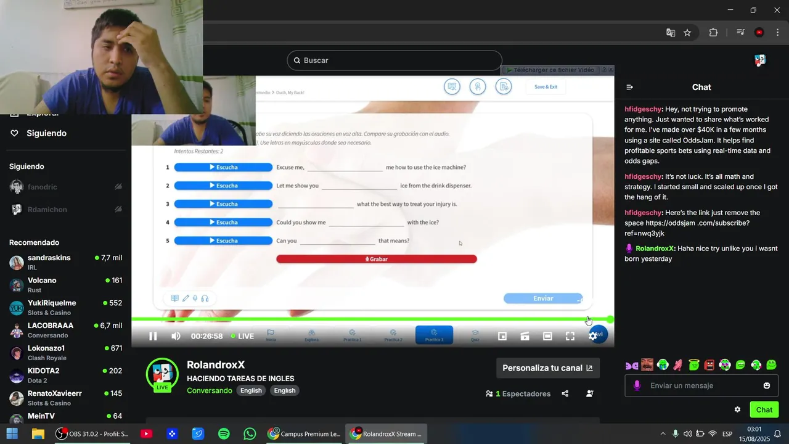Image resolution: width=789 pixels, height=444 pixels.
Task: Open browser media control icon
Action: (x=740, y=33)
